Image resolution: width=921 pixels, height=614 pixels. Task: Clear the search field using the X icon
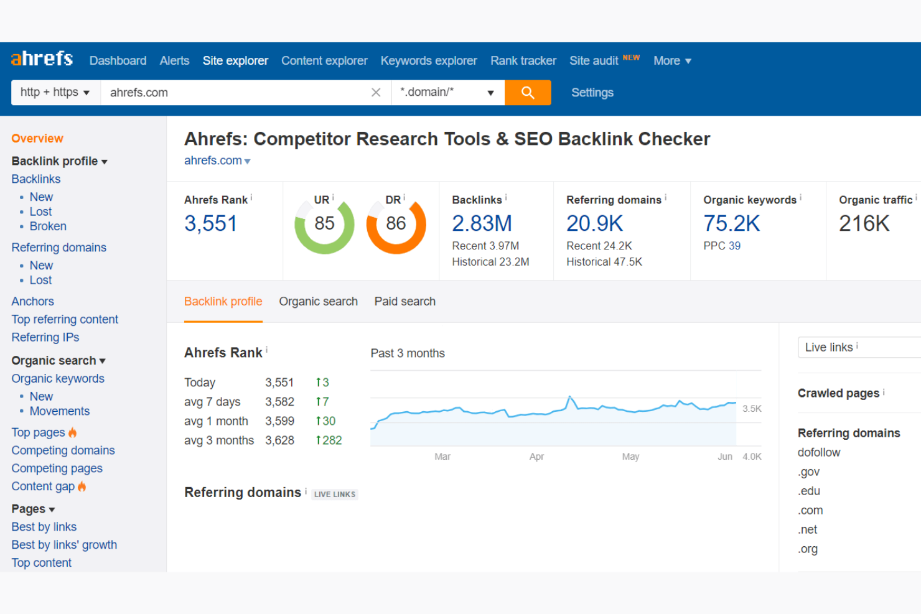(x=376, y=92)
